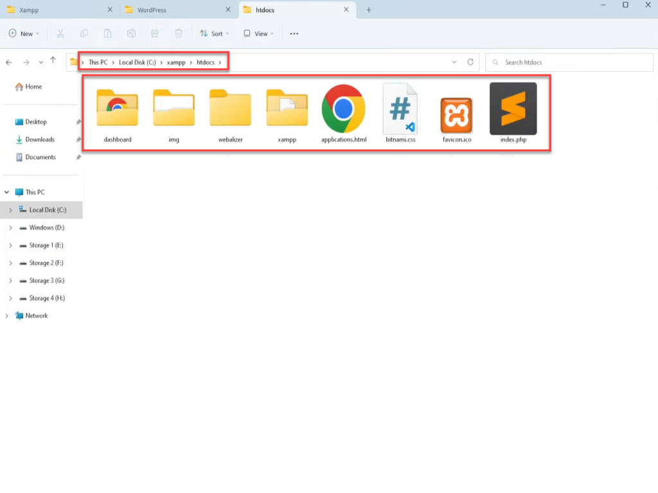The height and width of the screenshot is (493, 658).
Task: Refresh the htdocs folder view
Action: click(x=470, y=62)
